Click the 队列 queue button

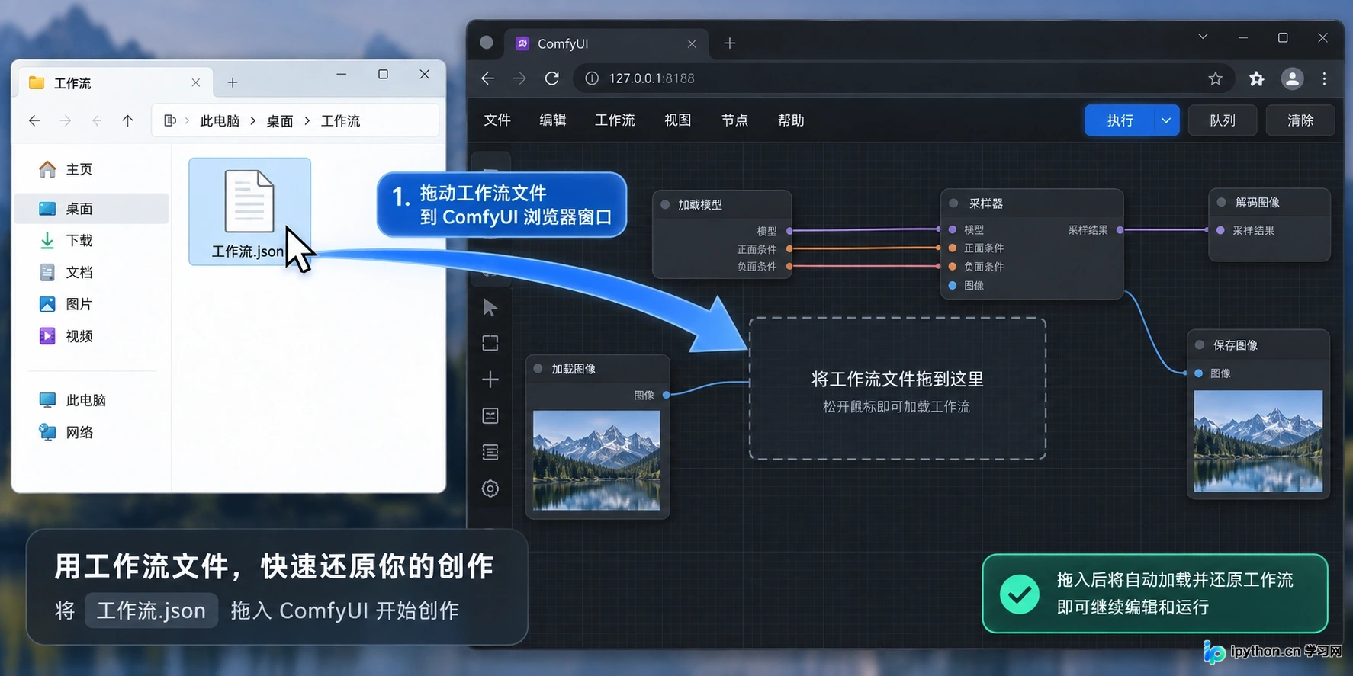(1223, 120)
